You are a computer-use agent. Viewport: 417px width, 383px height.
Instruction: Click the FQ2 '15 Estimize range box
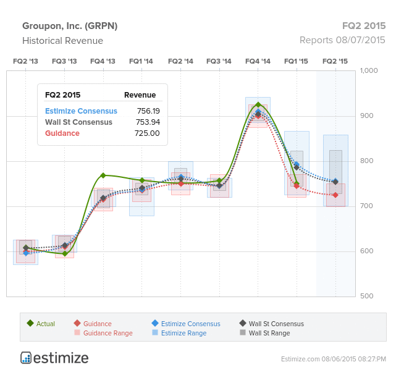click(335, 170)
